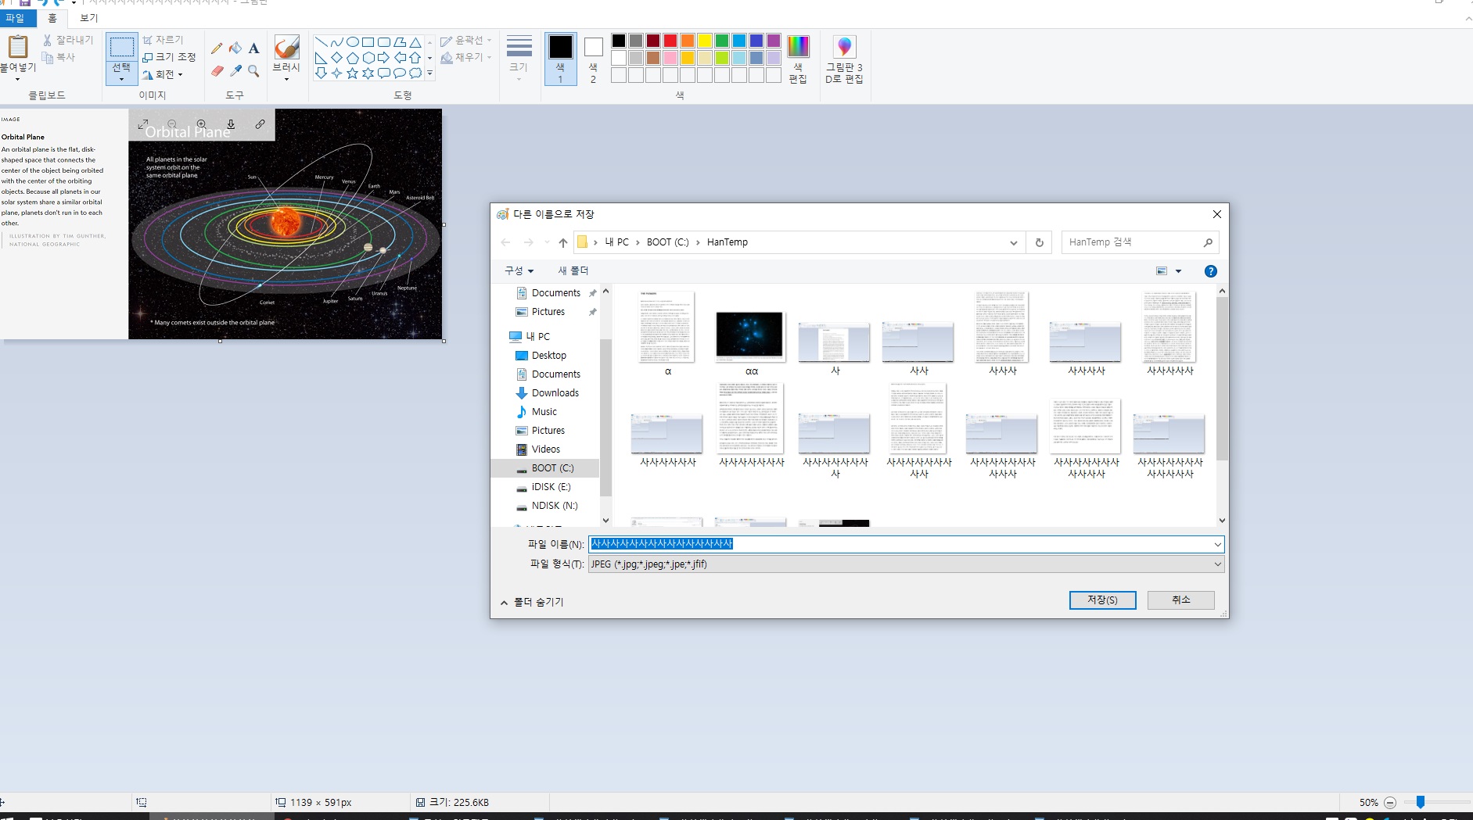Click the search magnifier in HanTemp search
The height and width of the screenshot is (820, 1473).
coord(1208,243)
